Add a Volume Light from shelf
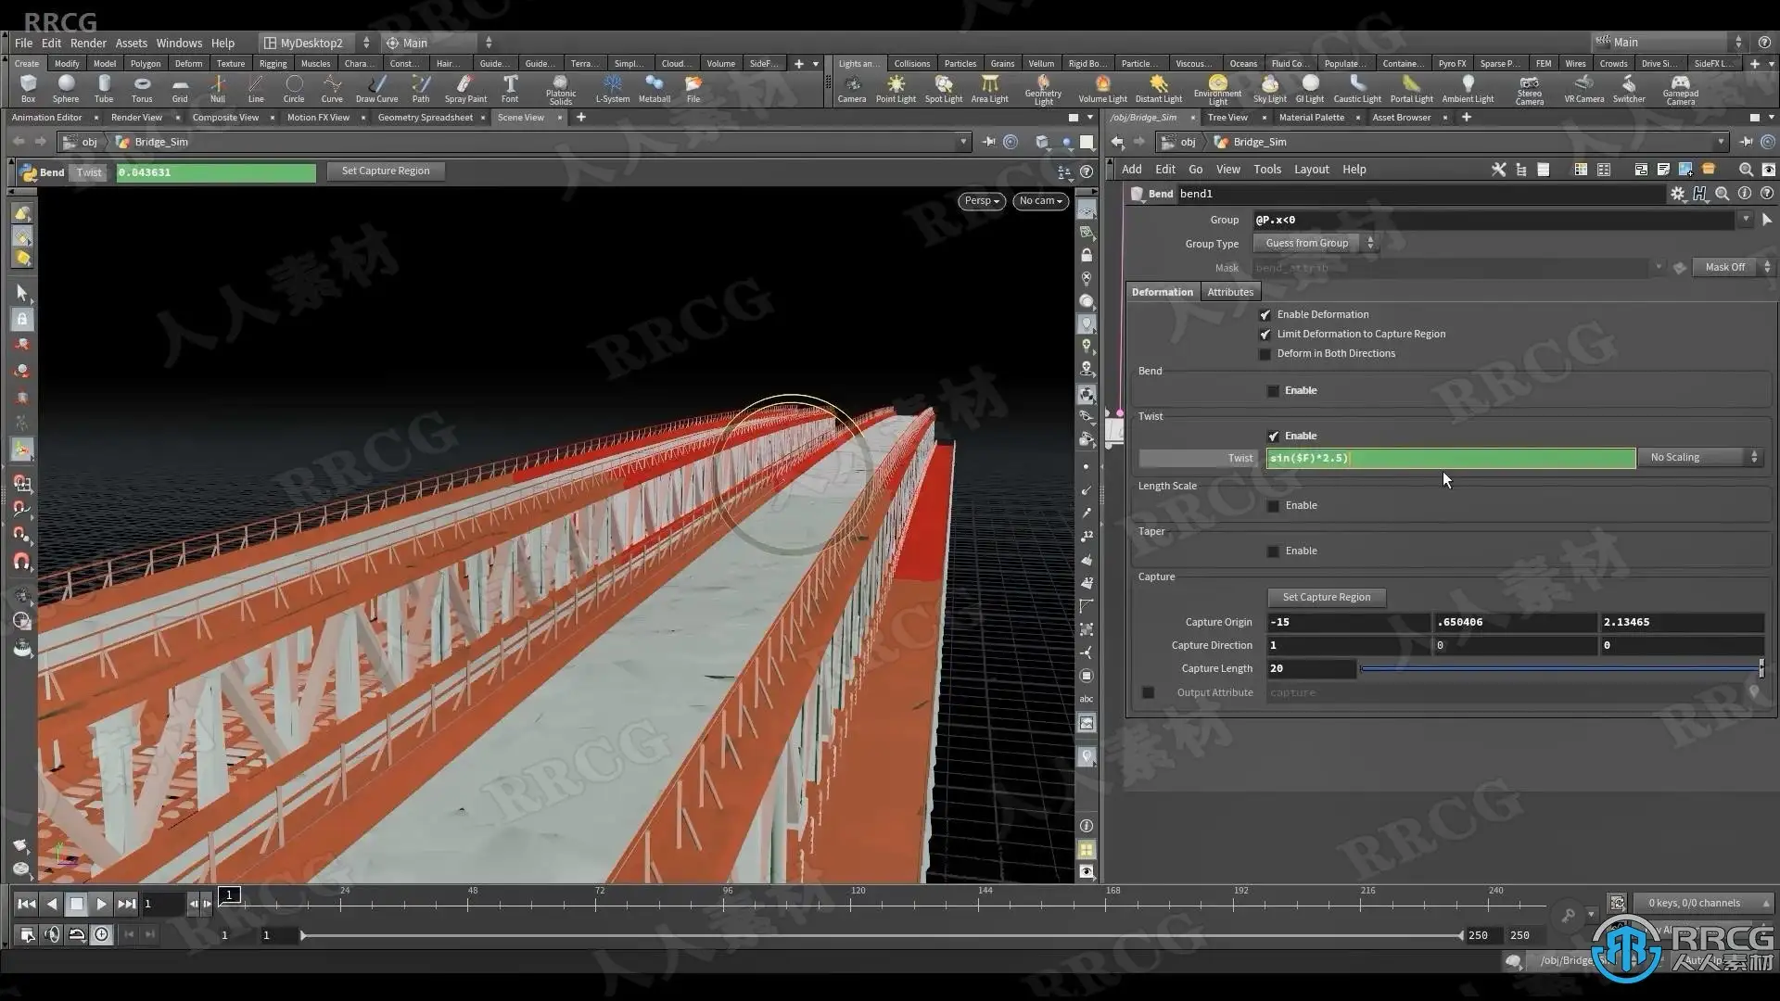1780x1001 pixels. click(x=1102, y=88)
